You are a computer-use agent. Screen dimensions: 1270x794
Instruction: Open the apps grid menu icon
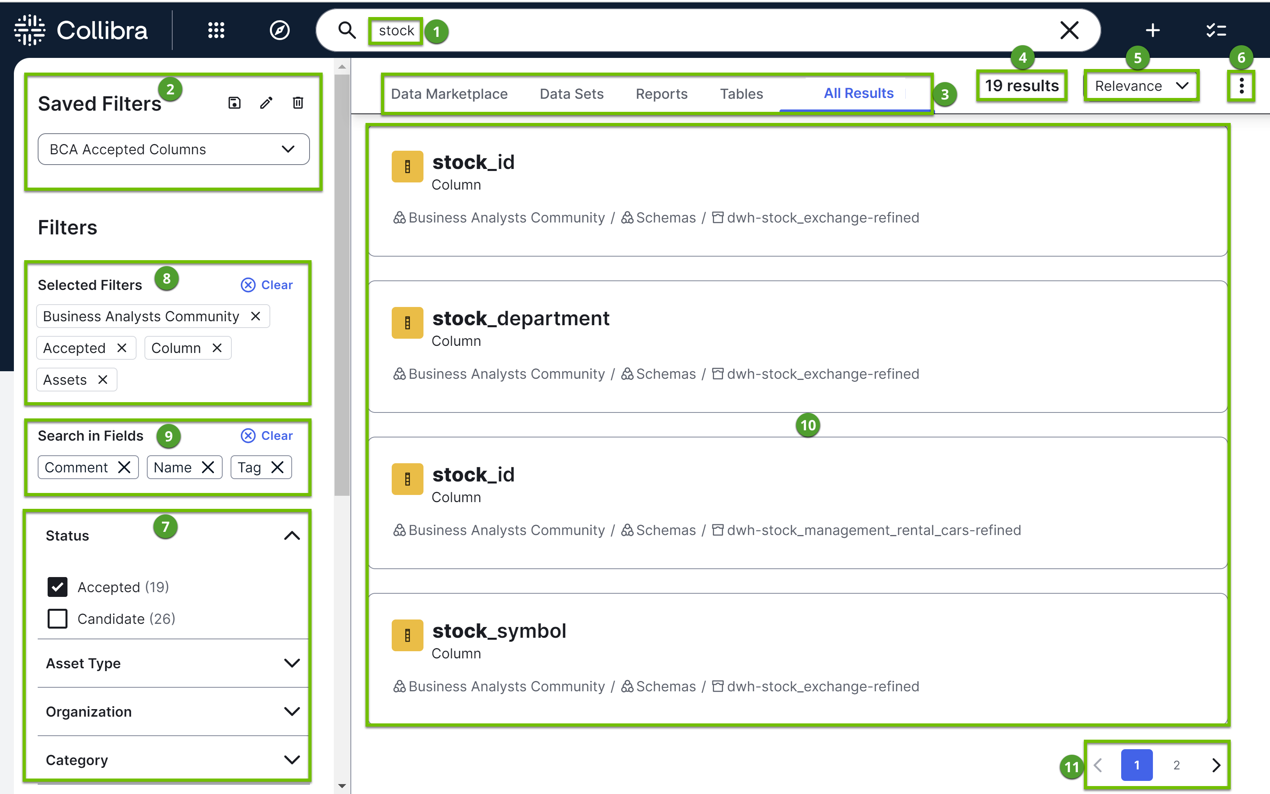point(216,31)
